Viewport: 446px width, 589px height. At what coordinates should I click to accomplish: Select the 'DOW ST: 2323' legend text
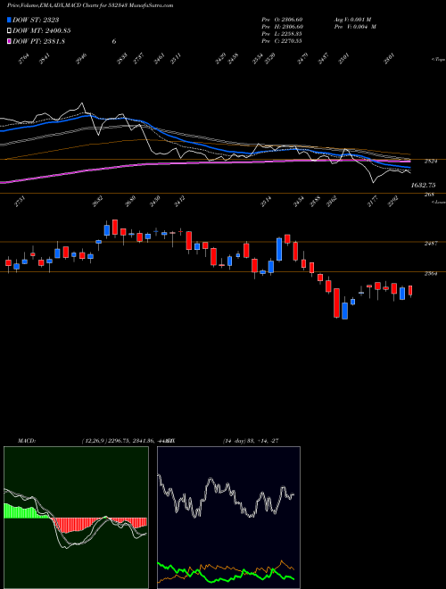tap(36, 20)
